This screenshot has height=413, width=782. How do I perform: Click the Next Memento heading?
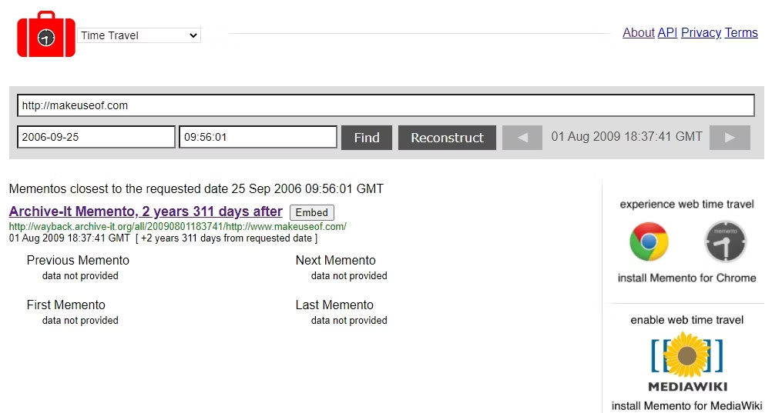tap(336, 260)
